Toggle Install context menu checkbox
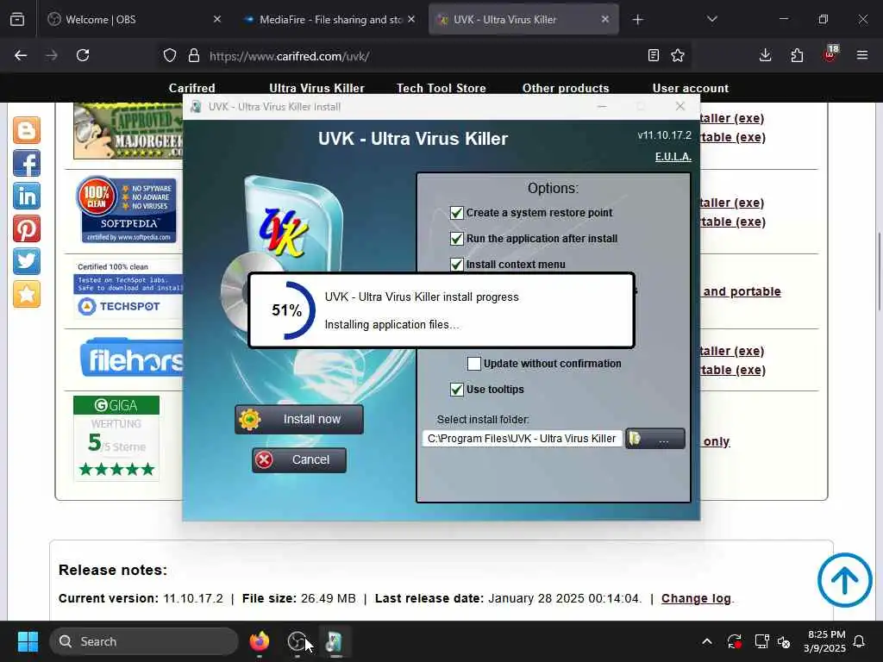883x662 pixels. [457, 265]
